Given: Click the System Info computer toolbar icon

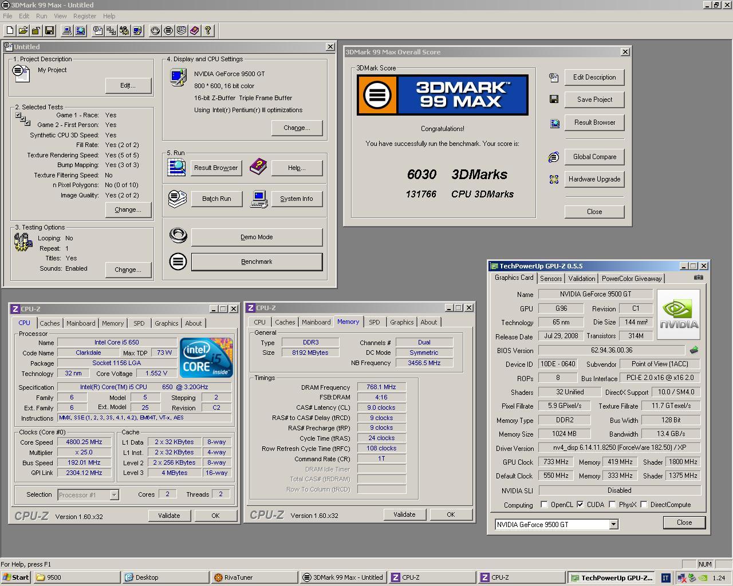Looking at the screenshot, I should [x=67, y=30].
